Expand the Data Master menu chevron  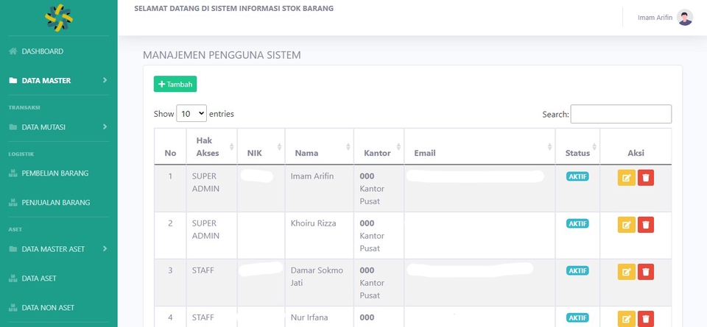(x=105, y=80)
